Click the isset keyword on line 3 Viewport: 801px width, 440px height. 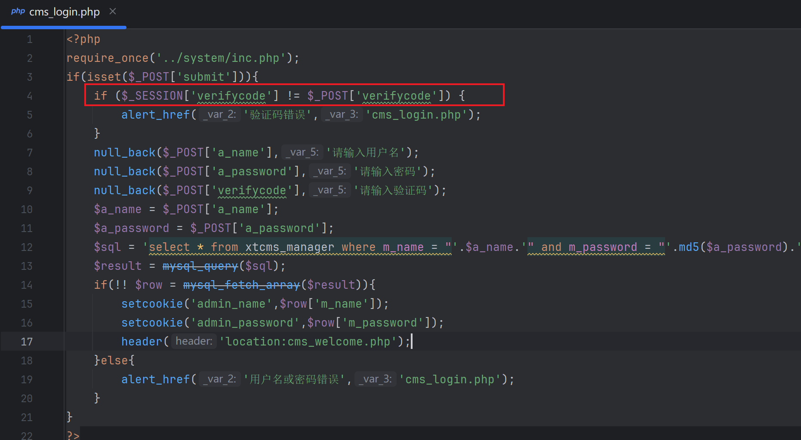(x=104, y=77)
